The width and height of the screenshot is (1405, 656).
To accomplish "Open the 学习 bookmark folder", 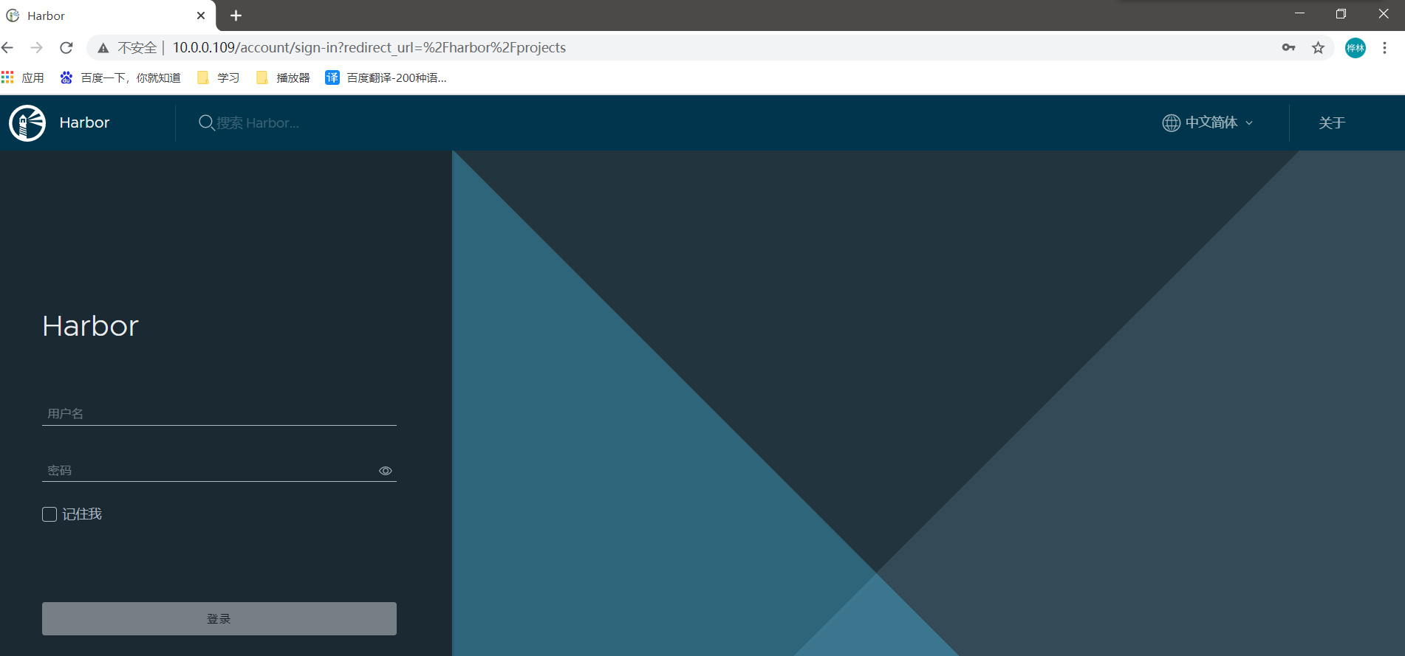I will coord(219,77).
